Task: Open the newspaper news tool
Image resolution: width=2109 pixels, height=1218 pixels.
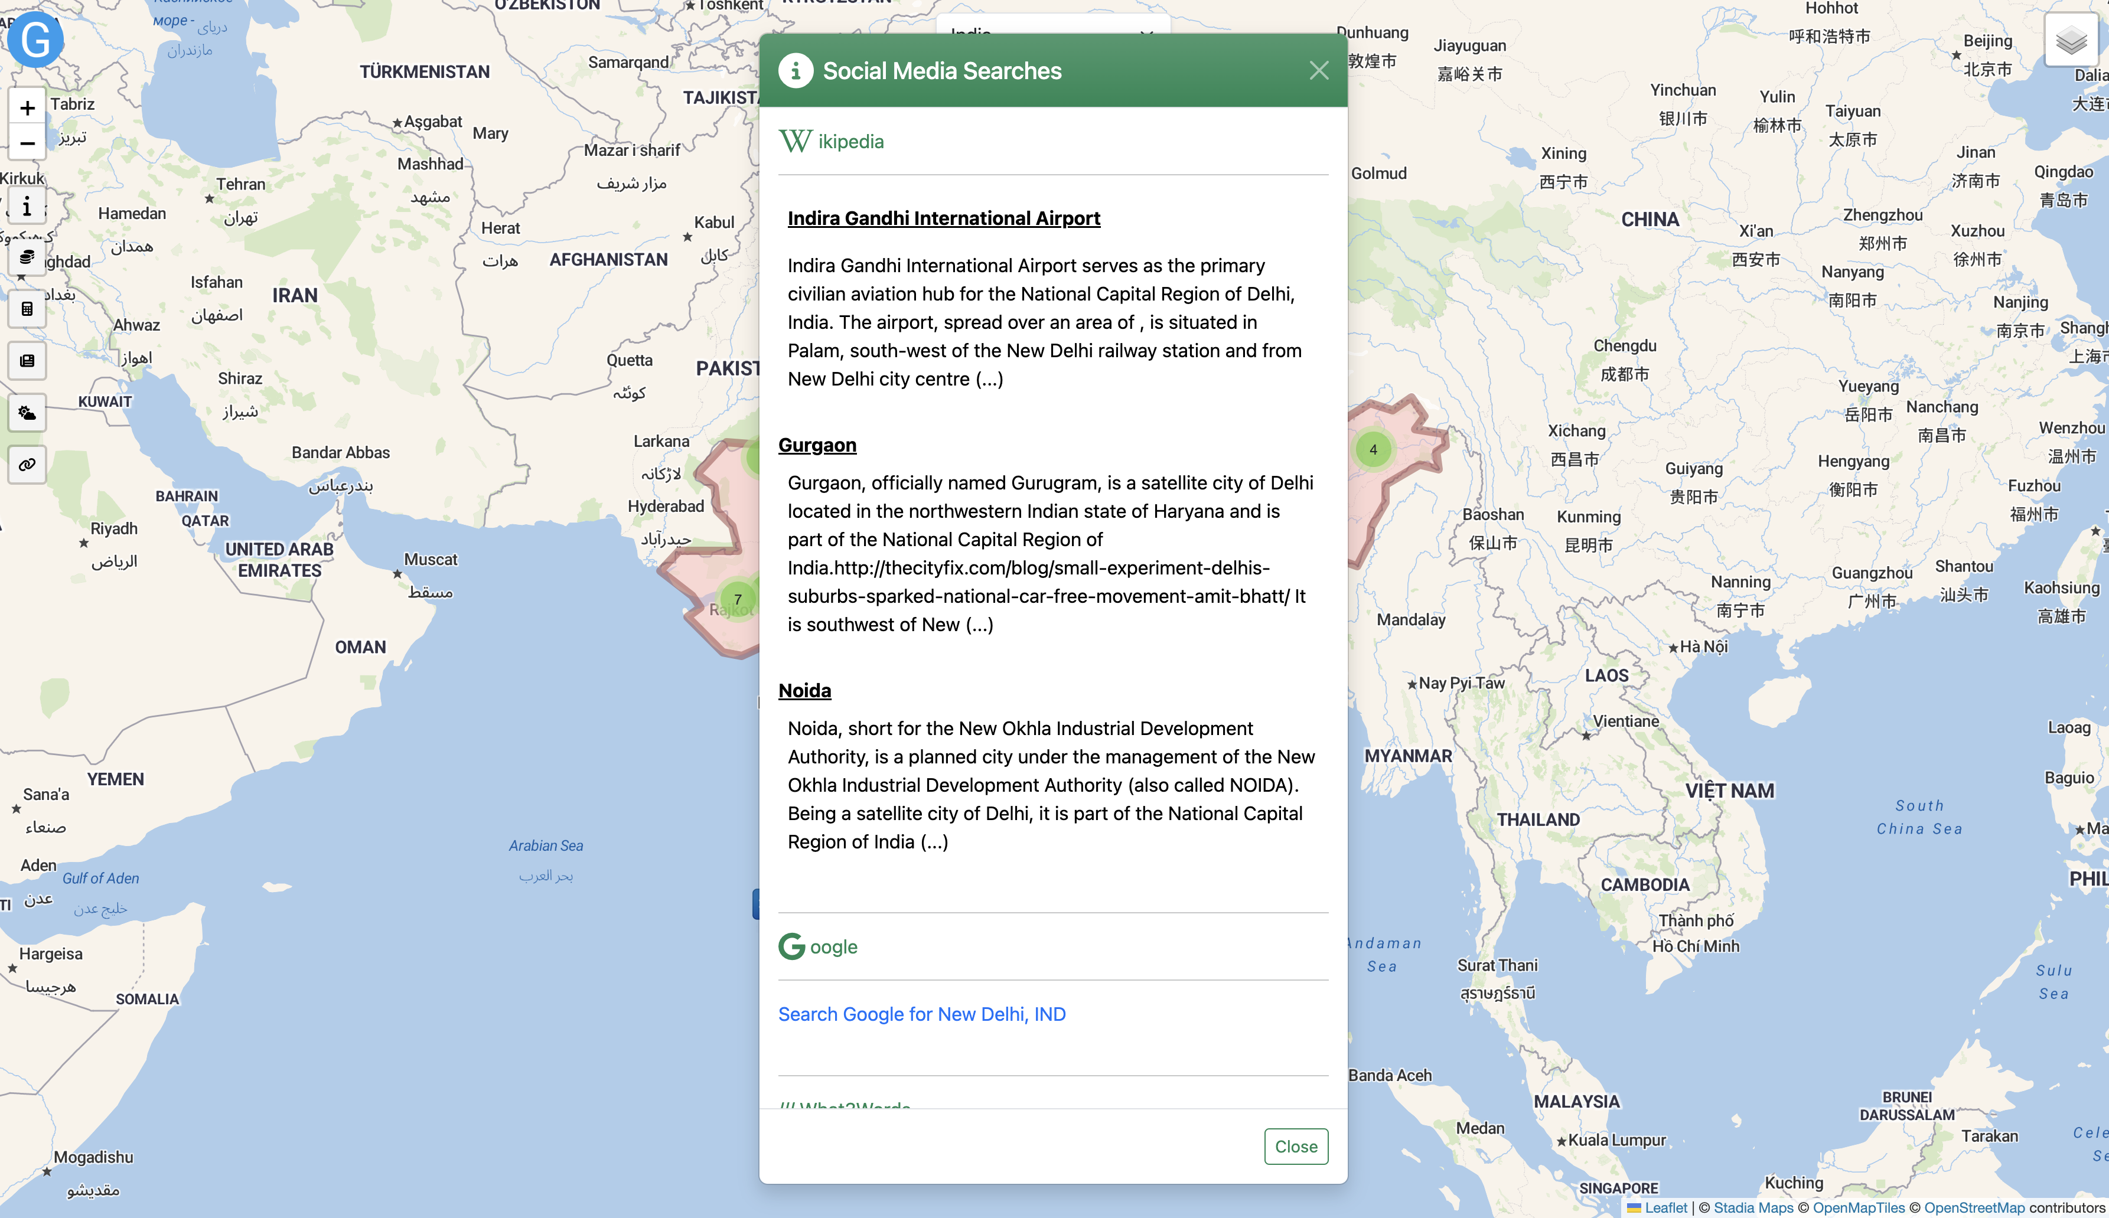Action: [28, 361]
